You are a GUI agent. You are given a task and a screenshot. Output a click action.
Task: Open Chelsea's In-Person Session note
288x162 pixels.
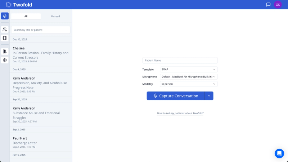(41, 54)
